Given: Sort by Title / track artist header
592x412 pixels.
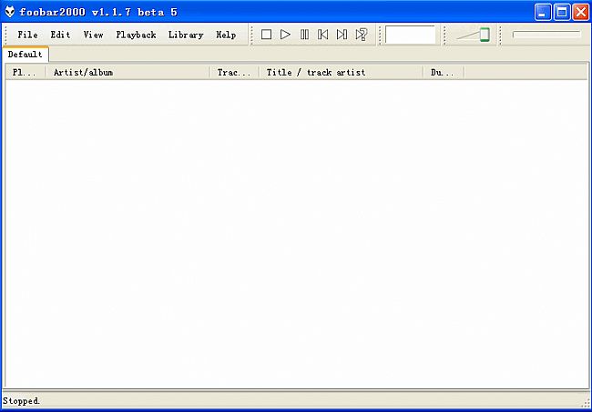Looking at the screenshot, I should tap(342, 73).
